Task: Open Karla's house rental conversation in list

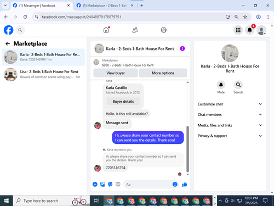Action: point(43,57)
